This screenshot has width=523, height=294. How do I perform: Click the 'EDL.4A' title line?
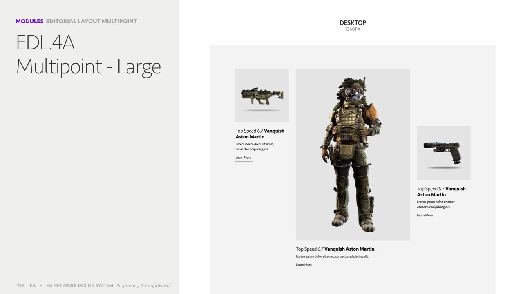click(45, 42)
